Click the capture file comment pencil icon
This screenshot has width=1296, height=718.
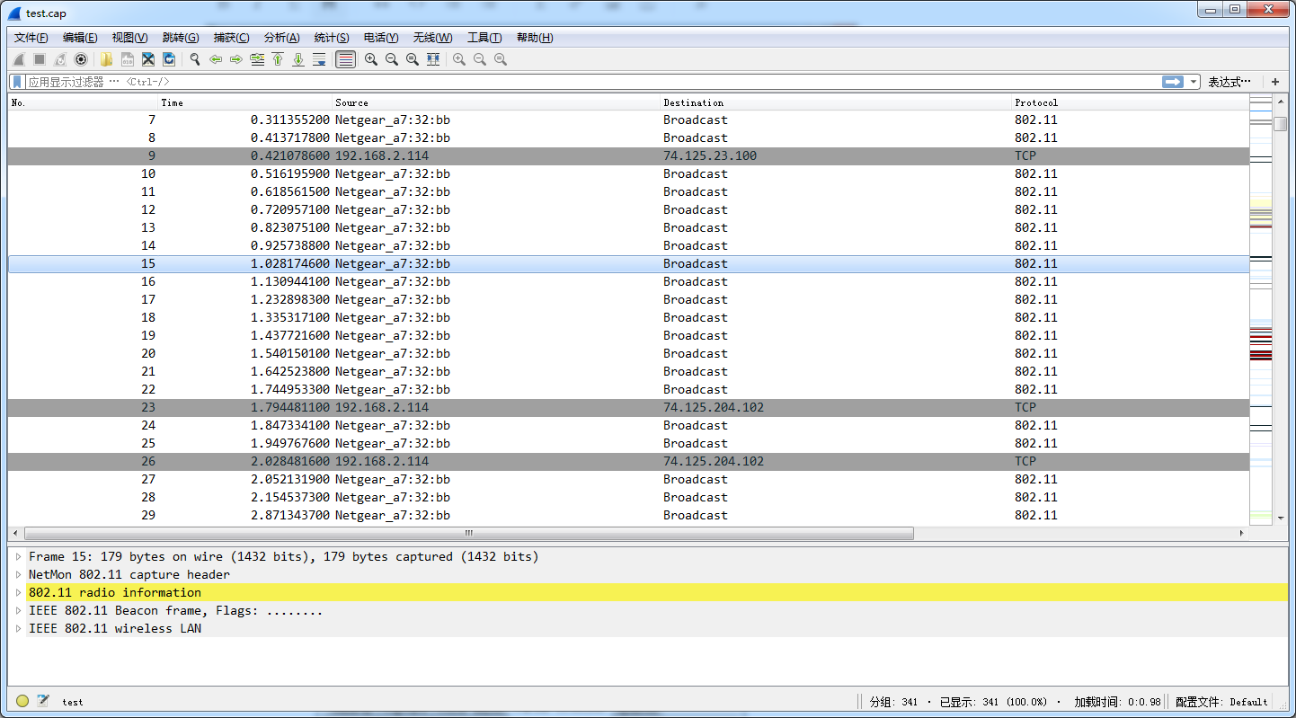point(41,702)
